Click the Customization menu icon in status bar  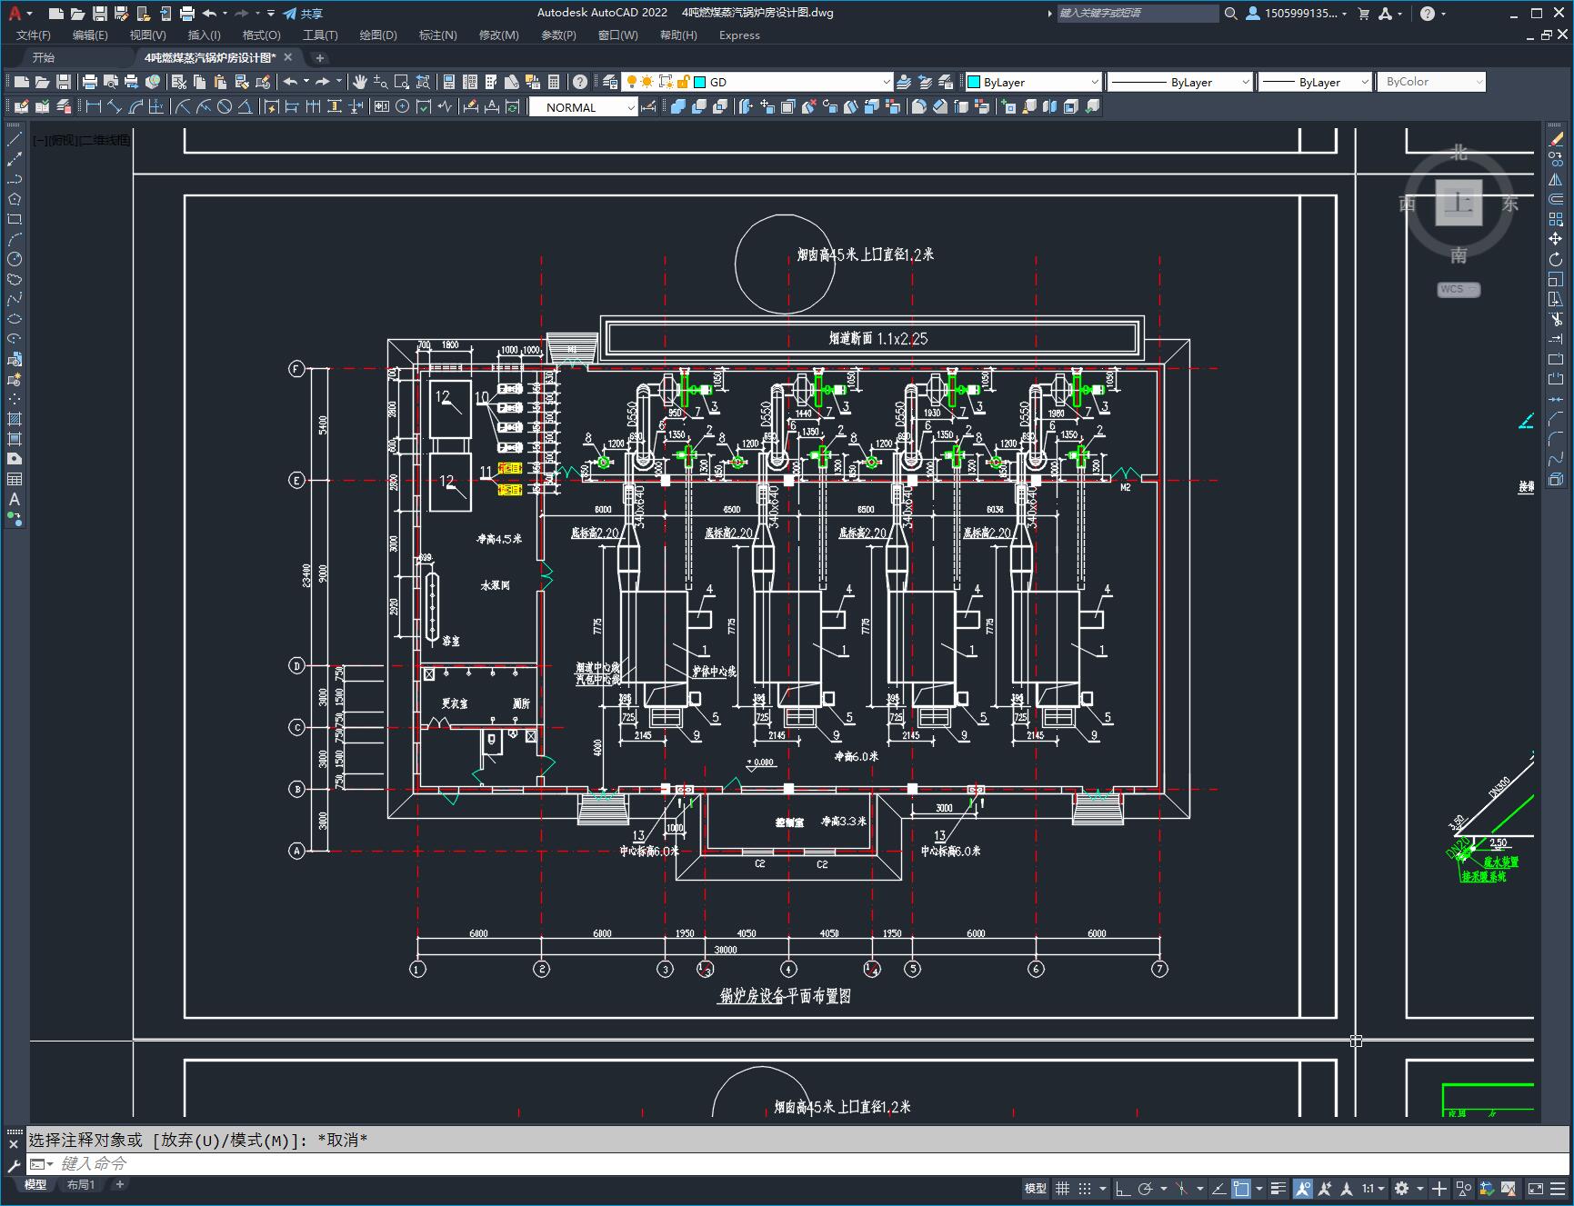point(1557,1188)
